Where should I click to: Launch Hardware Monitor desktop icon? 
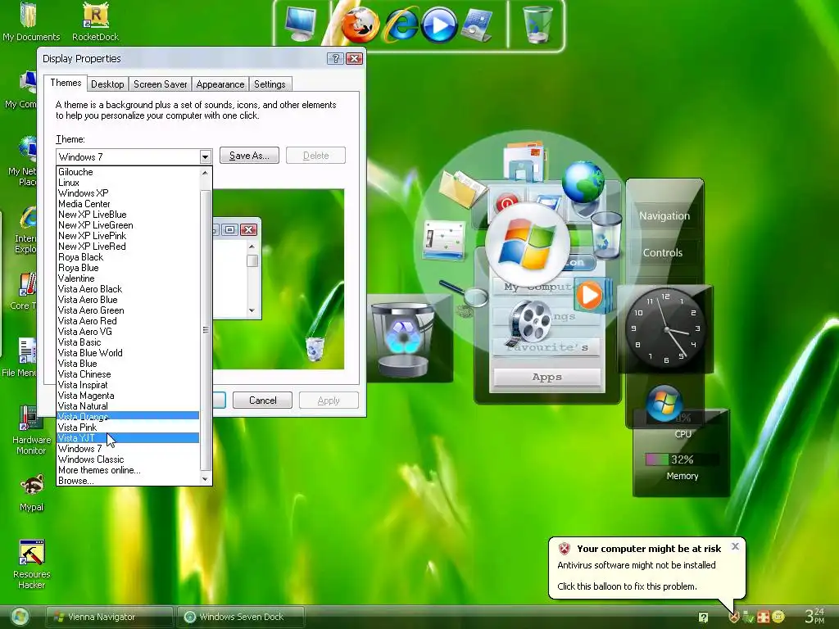pos(31,430)
